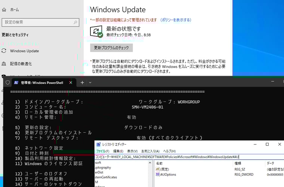Click terminal line 8) ネットワーク設定
Screen dimensions: 284x187
tap(39, 148)
